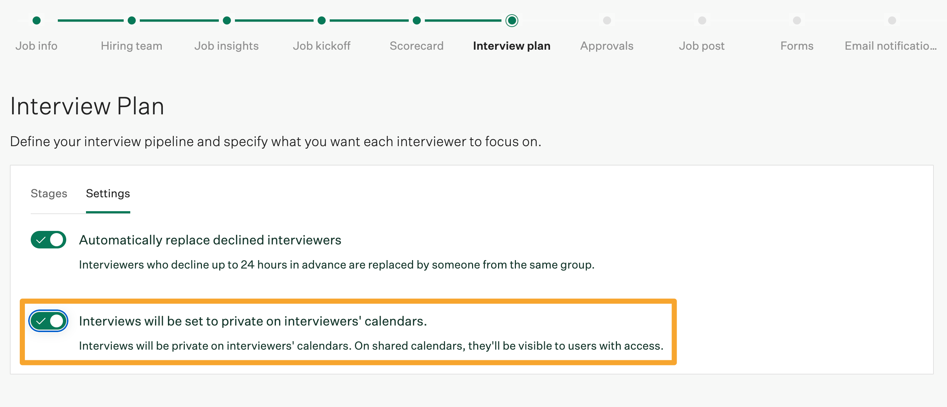Image resolution: width=947 pixels, height=407 pixels.
Task: Select the Settings tab
Action: pos(108,193)
